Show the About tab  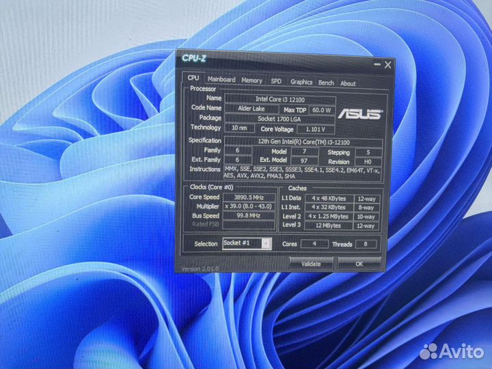[x=348, y=83]
